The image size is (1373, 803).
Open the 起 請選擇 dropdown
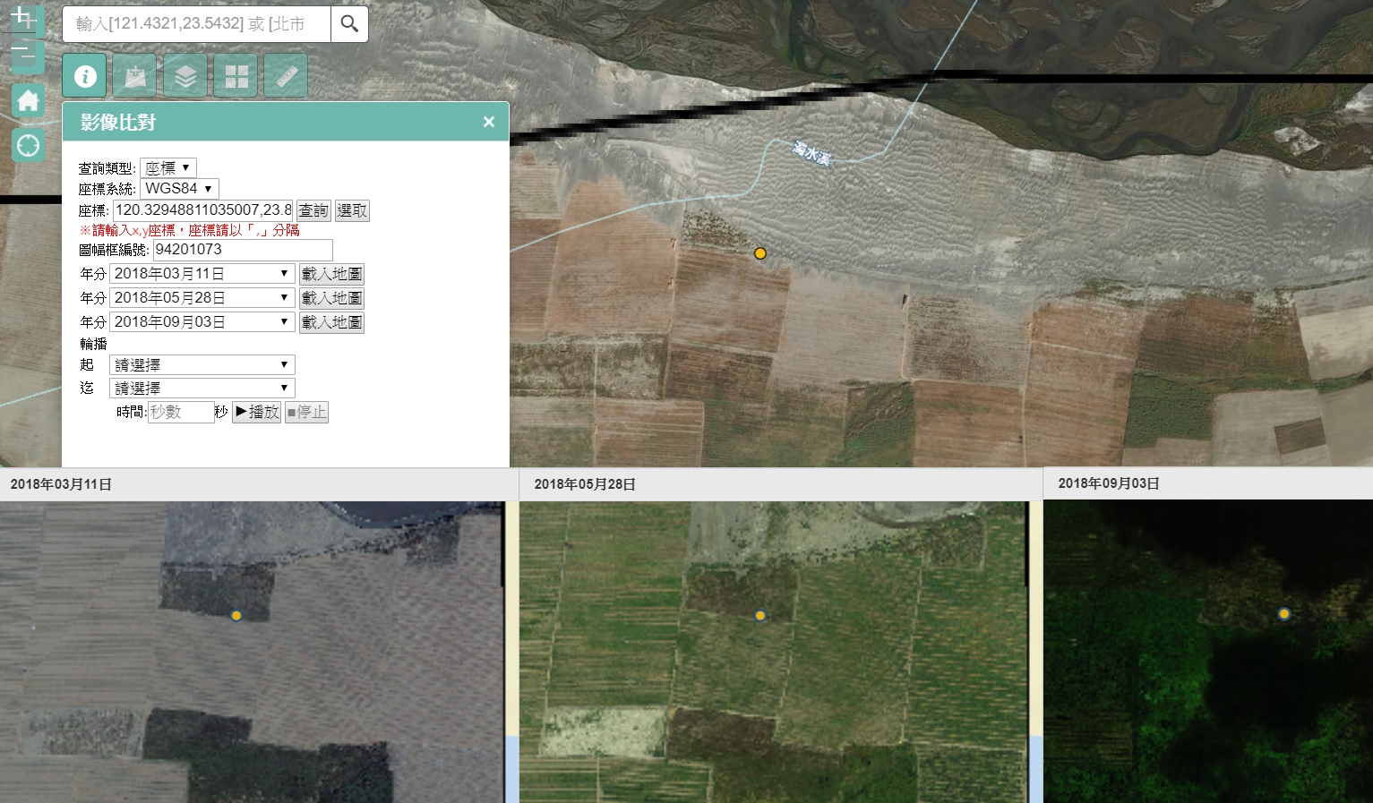[x=202, y=364]
